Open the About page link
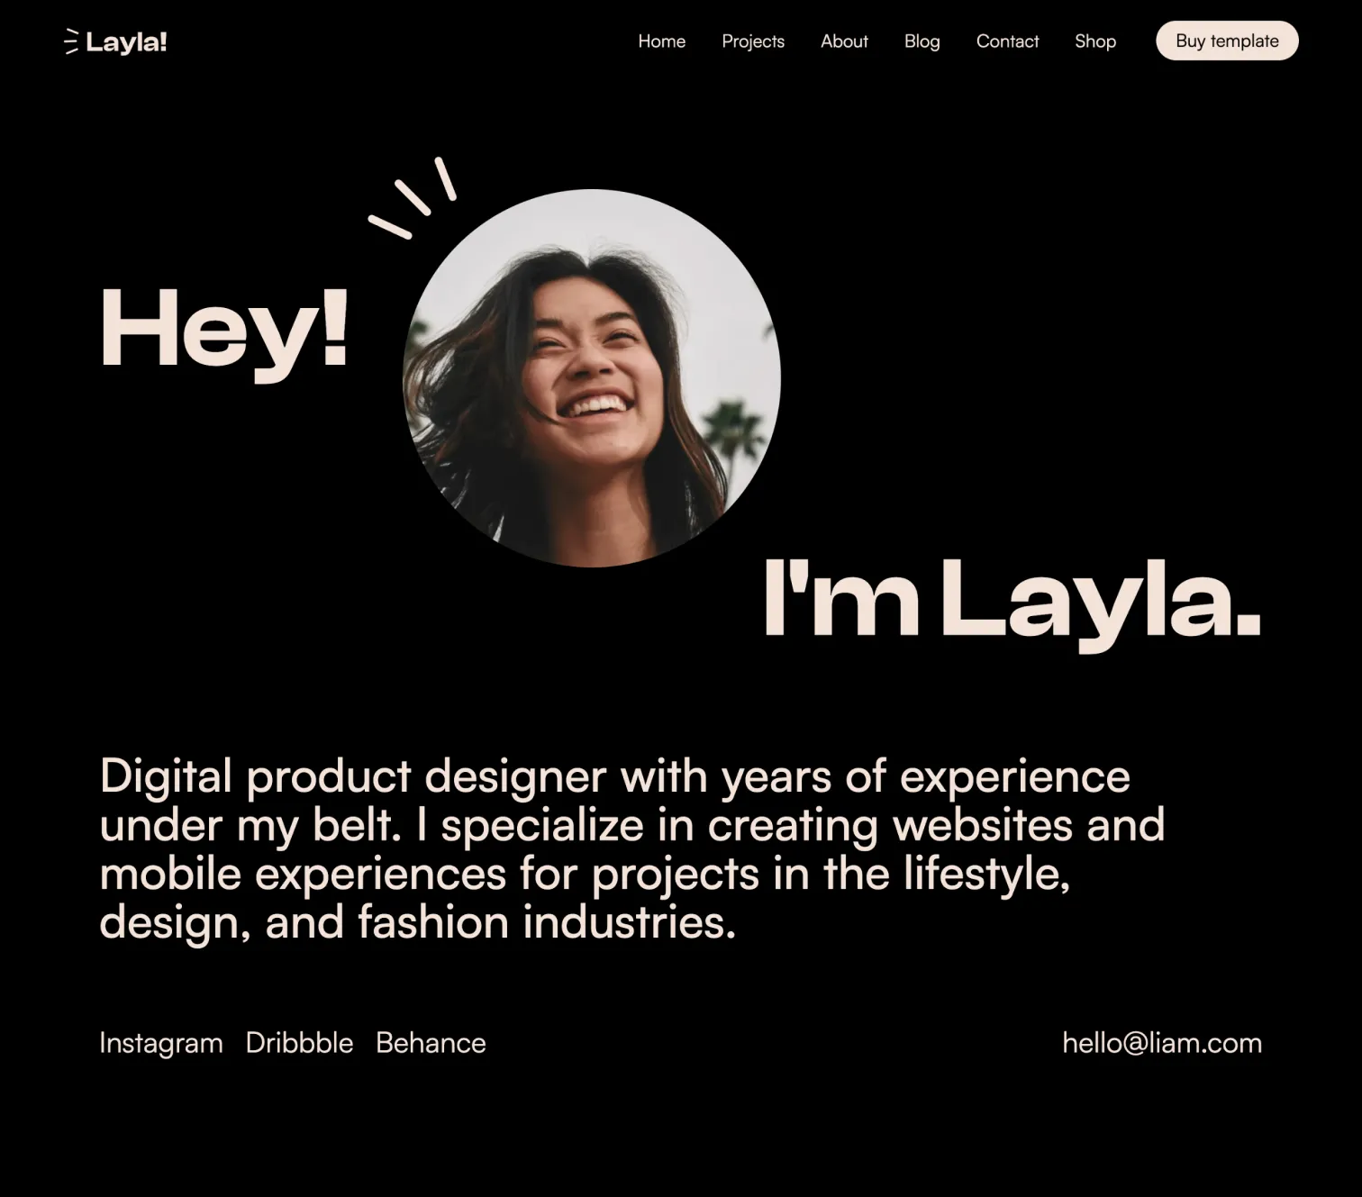Screen dimensions: 1362x1197 click(844, 41)
